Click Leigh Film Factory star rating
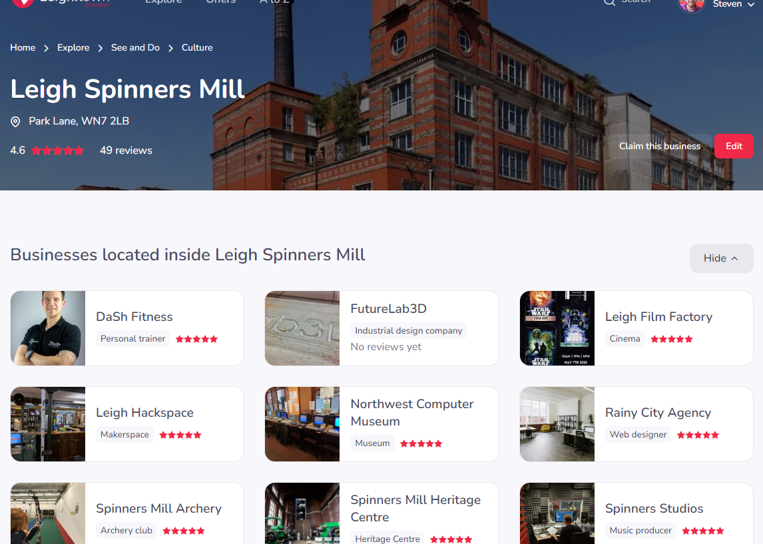This screenshot has height=544, width=763. (x=672, y=339)
